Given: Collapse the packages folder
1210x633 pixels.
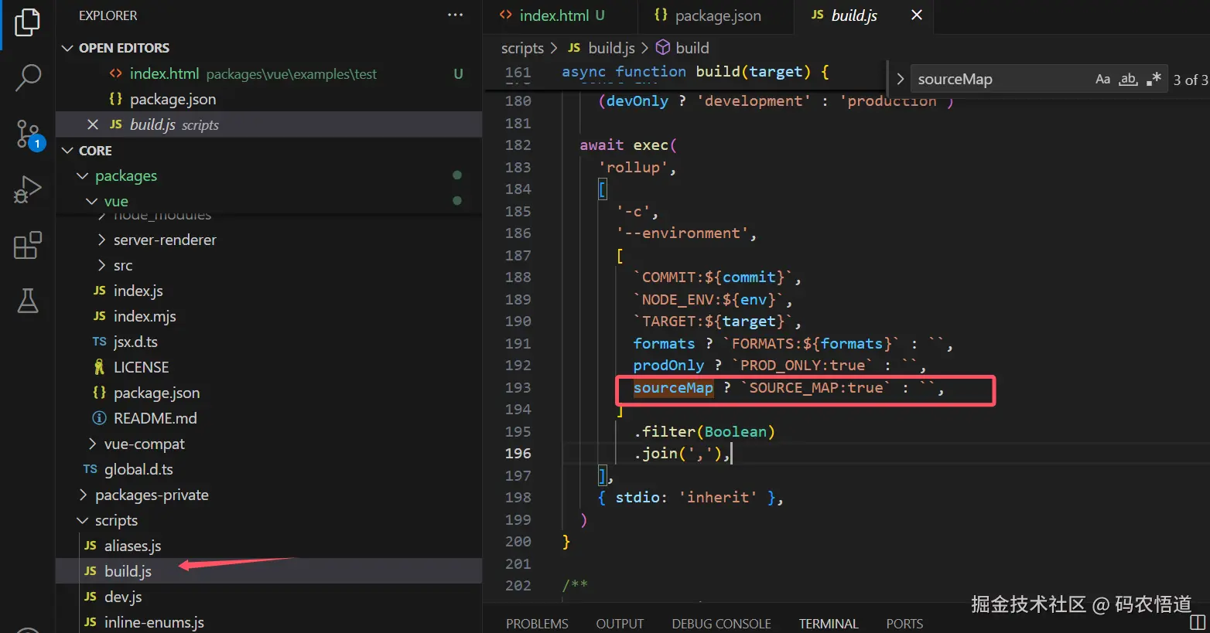Looking at the screenshot, I should click(83, 176).
